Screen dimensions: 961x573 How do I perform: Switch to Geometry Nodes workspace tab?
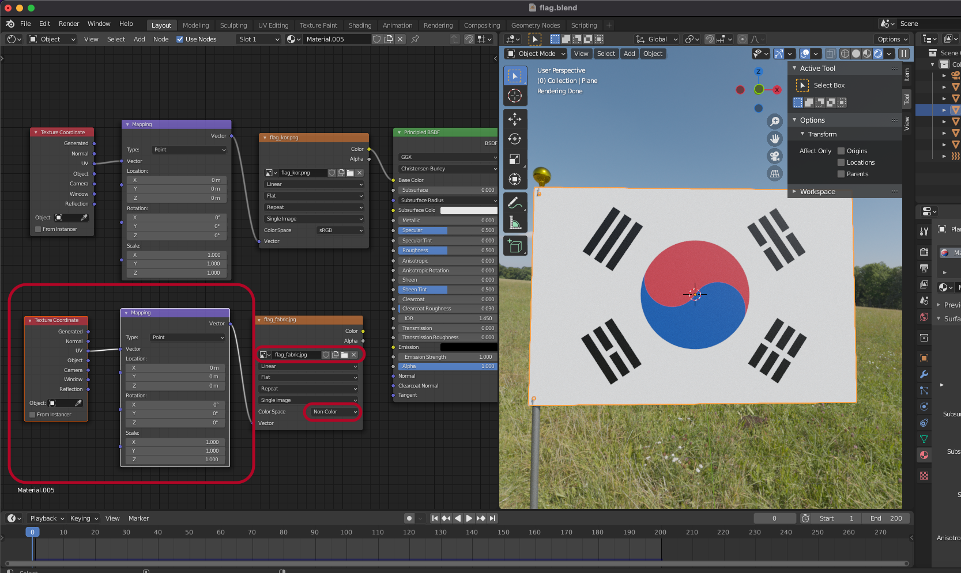536,25
